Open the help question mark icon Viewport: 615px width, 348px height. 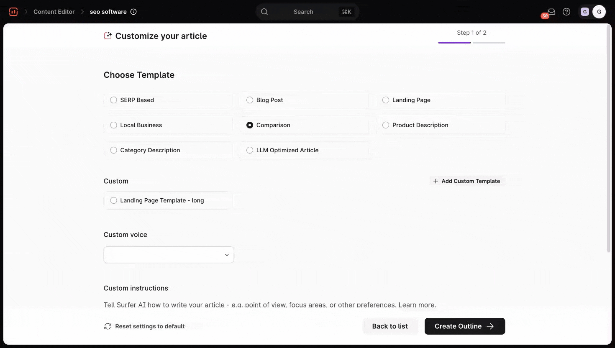(566, 12)
